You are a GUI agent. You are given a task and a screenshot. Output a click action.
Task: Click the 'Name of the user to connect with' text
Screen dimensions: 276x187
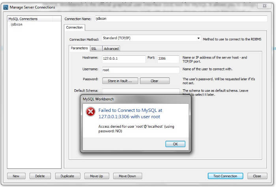pyautogui.click(x=207, y=69)
